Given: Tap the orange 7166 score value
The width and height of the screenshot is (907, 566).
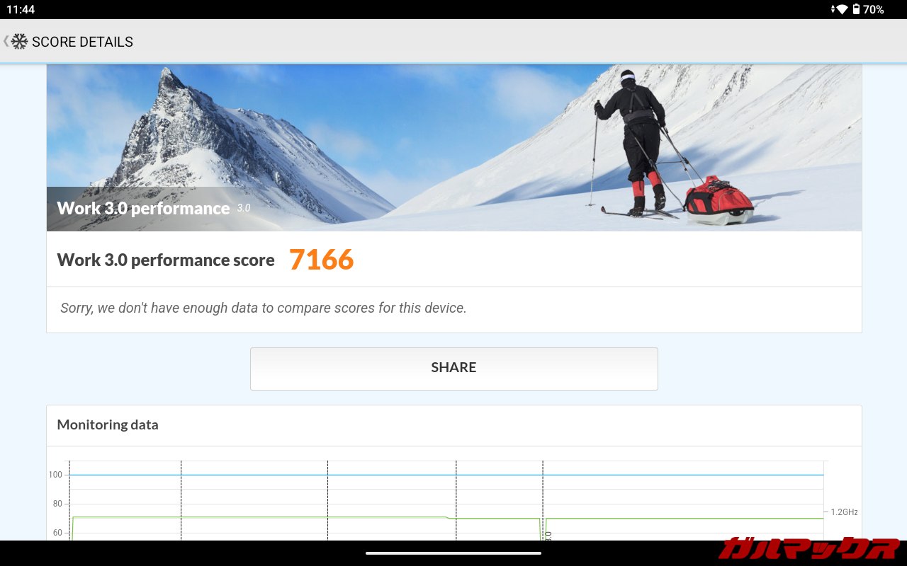Looking at the screenshot, I should pos(321,260).
